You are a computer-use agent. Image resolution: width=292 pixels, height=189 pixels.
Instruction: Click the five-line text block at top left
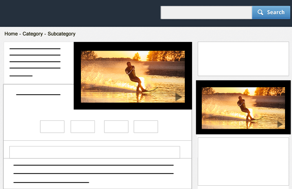point(35,62)
